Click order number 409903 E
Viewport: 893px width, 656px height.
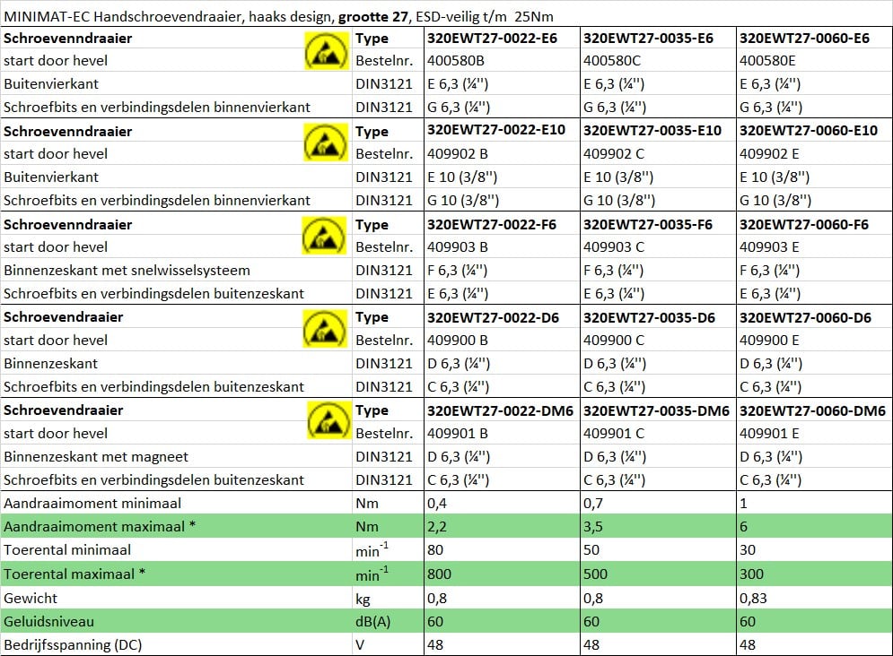[769, 247]
